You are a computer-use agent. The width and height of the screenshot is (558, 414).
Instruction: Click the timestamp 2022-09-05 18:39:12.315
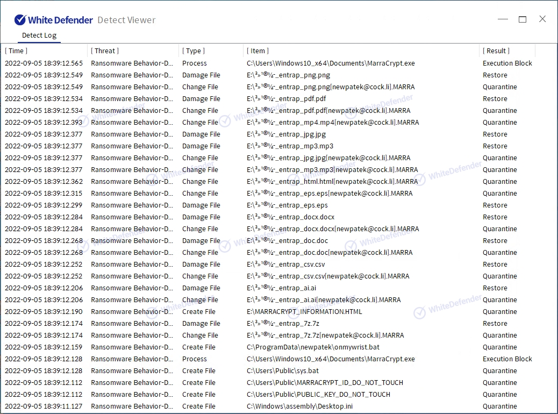point(44,194)
